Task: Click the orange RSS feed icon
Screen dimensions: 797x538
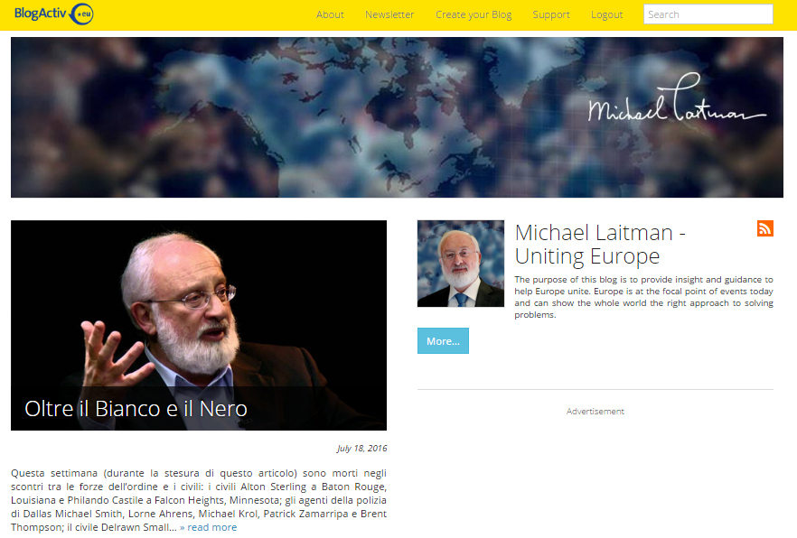Action: (765, 228)
